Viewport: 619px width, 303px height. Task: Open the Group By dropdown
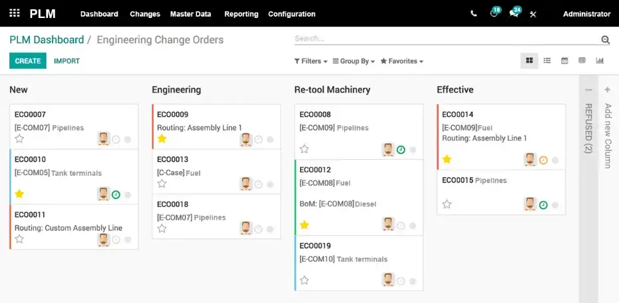point(354,61)
